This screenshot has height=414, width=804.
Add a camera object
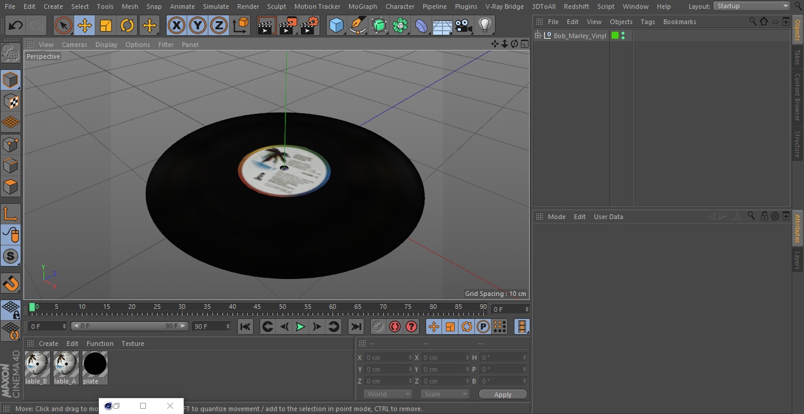point(464,26)
